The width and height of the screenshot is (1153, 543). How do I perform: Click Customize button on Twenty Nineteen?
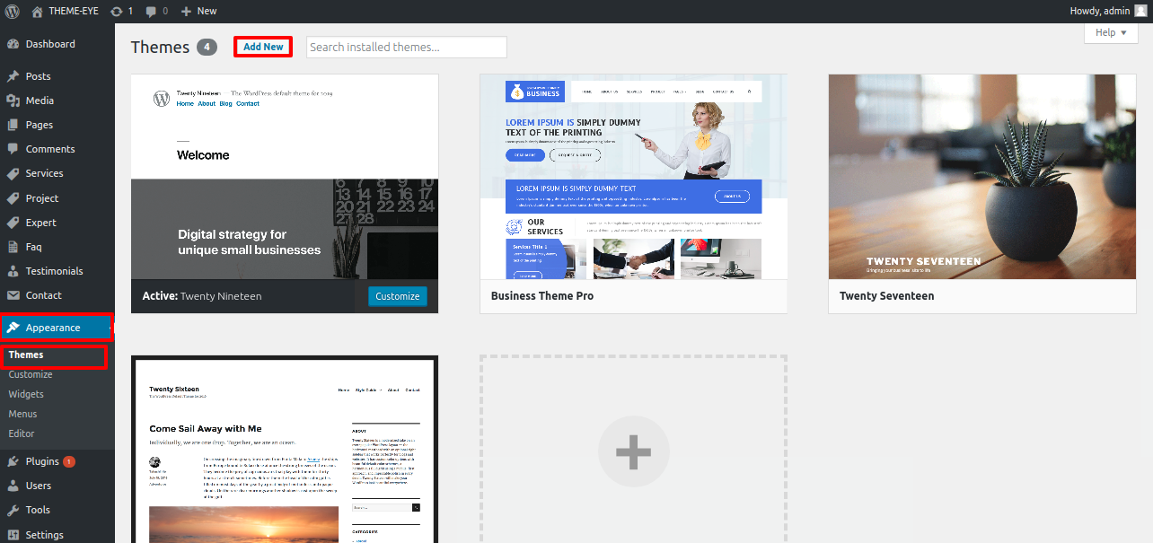(397, 296)
